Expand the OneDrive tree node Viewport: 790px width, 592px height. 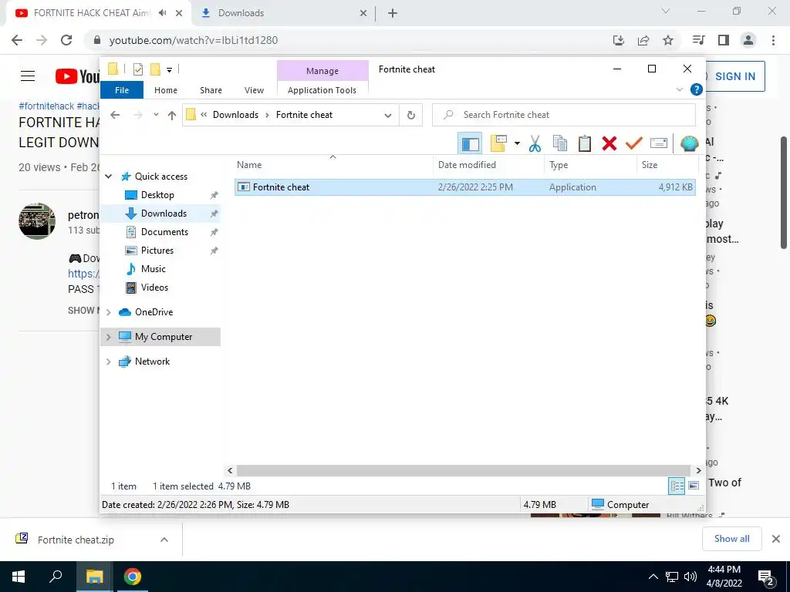coord(108,312)
